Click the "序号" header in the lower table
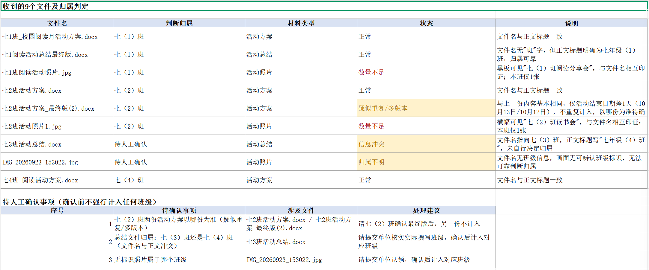 pos(57,210)
